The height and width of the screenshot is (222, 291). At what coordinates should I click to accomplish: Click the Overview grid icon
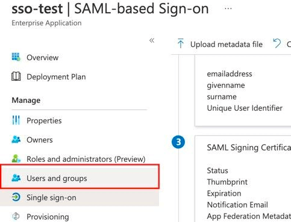(16, 57)
